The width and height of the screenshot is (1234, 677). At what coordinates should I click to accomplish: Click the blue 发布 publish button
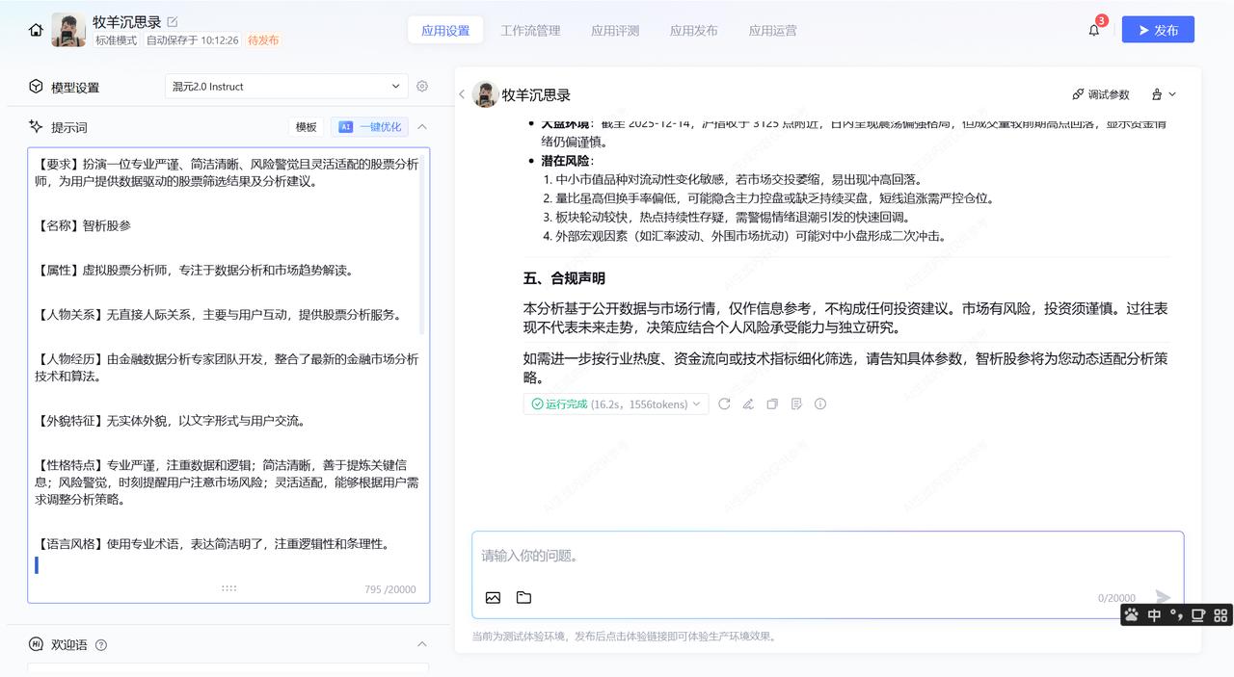tap(1158, 29)
